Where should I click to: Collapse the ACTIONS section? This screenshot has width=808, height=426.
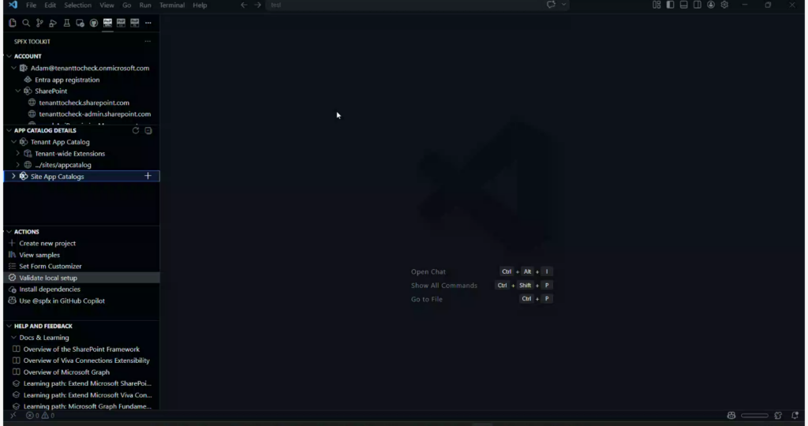9,232
